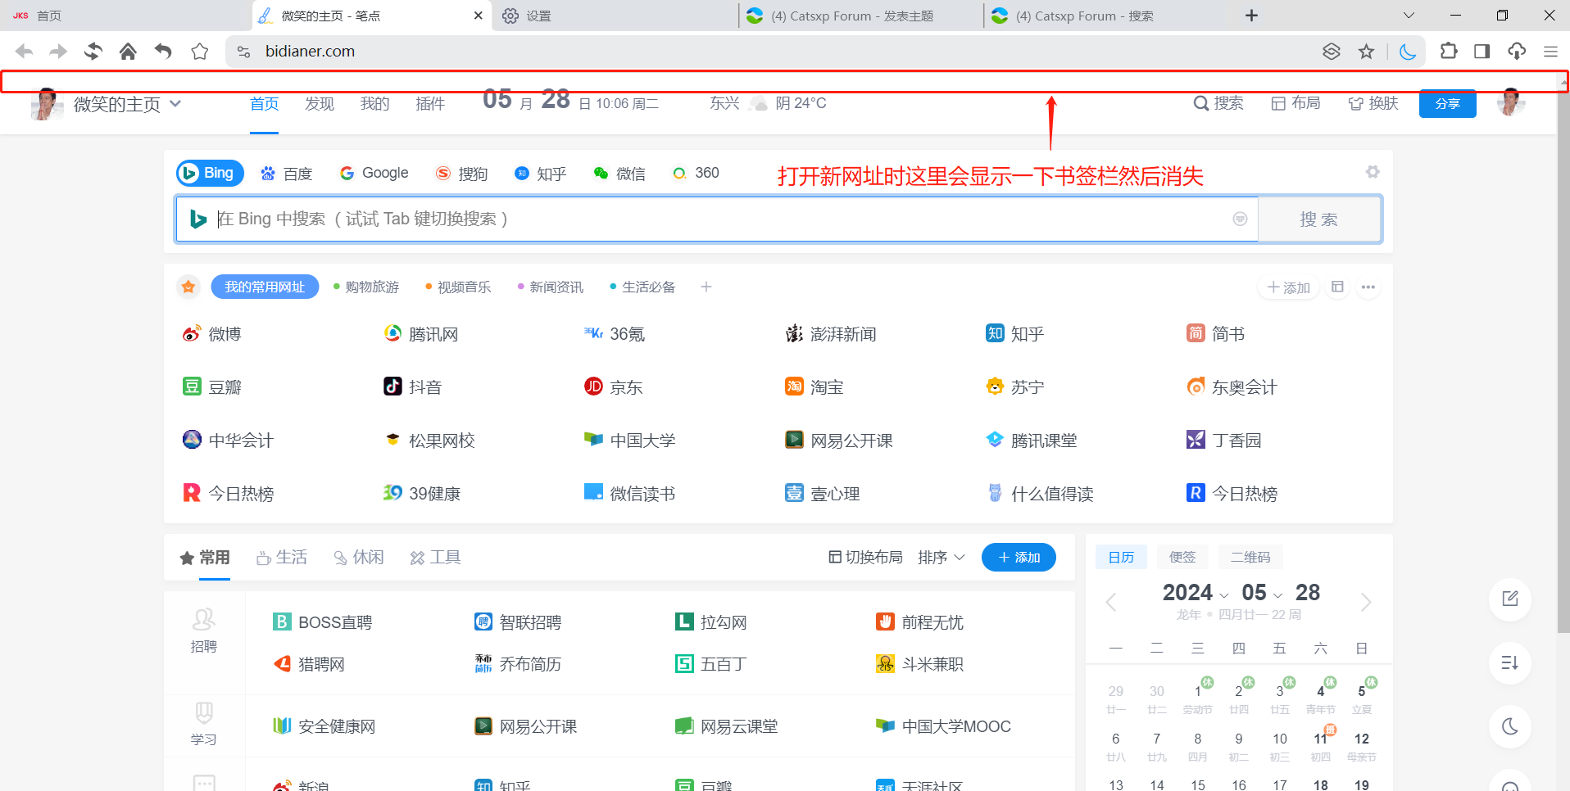Click the blue 分享 button
The height and width of the screenshot is (791, 1570).
[x=1447, y=104]
